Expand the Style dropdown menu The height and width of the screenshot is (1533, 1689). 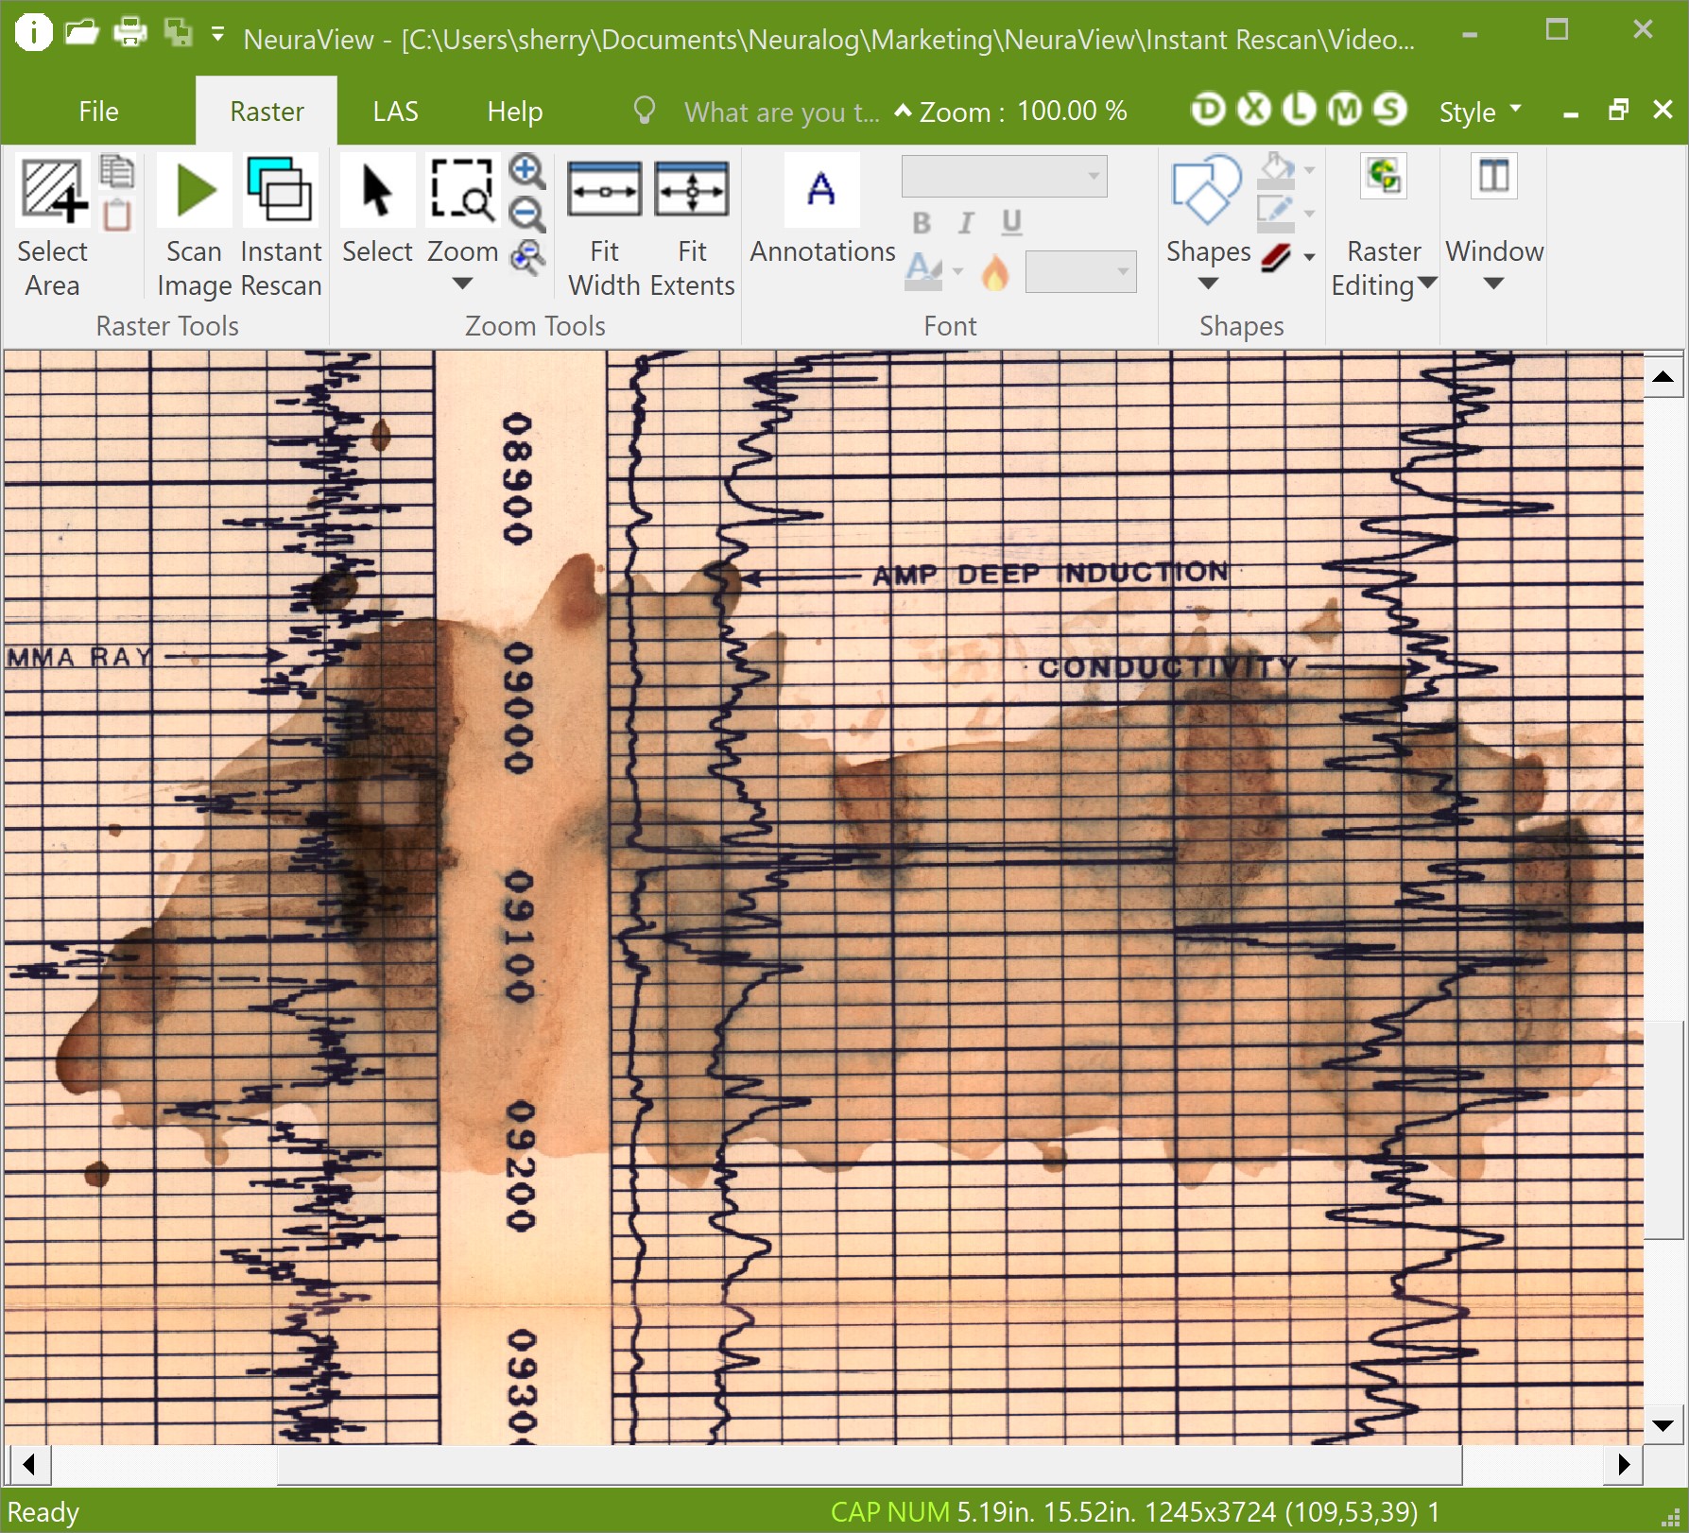click(1479, 112)
